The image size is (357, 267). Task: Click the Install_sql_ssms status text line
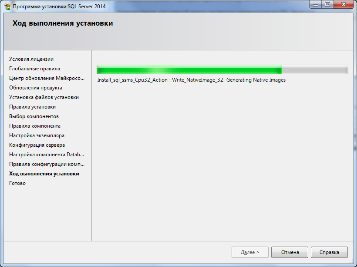coord(191,80)
